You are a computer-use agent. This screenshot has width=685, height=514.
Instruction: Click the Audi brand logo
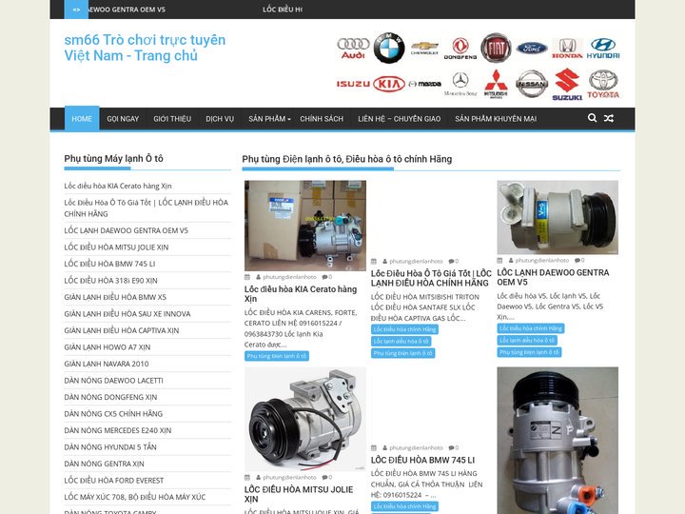tap(353, 49)
